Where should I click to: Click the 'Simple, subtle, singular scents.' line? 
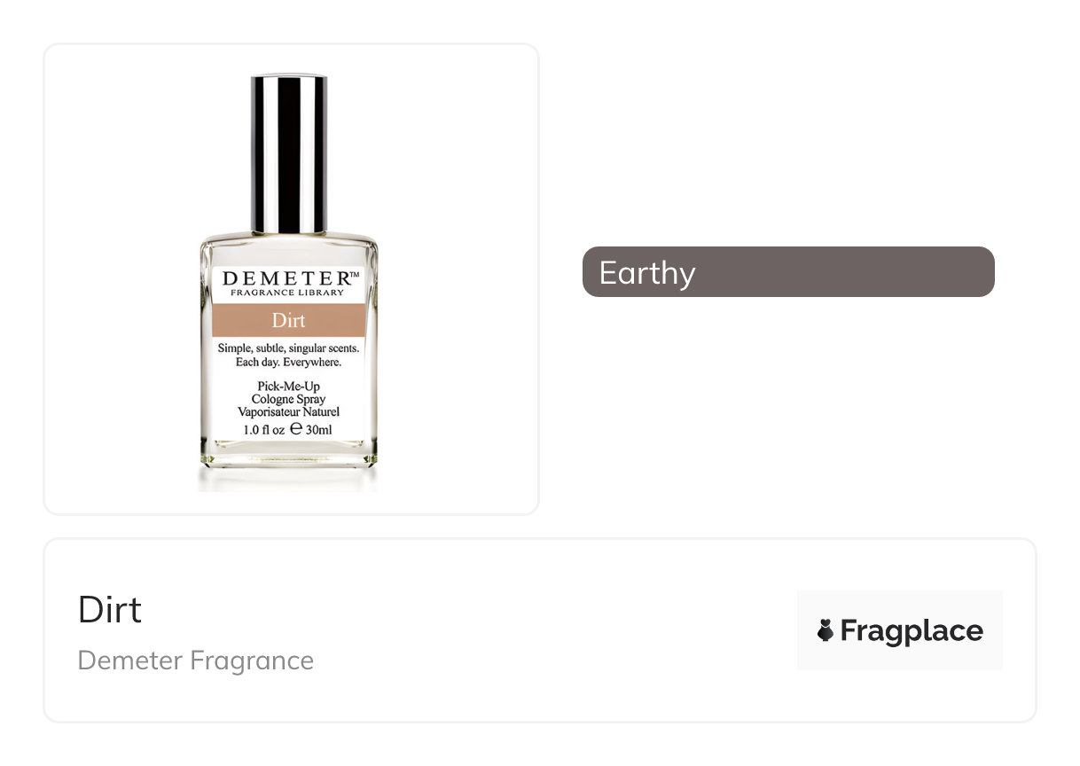pyautogui.click(x=288, y=348)
